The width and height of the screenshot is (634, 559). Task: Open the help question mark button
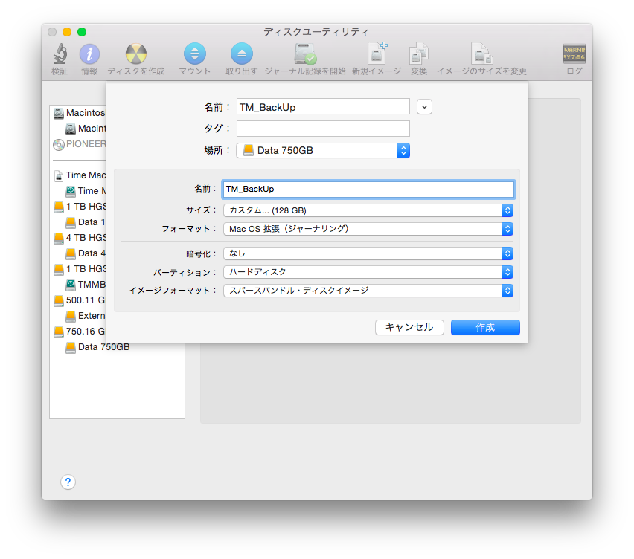tap(68, 482)
